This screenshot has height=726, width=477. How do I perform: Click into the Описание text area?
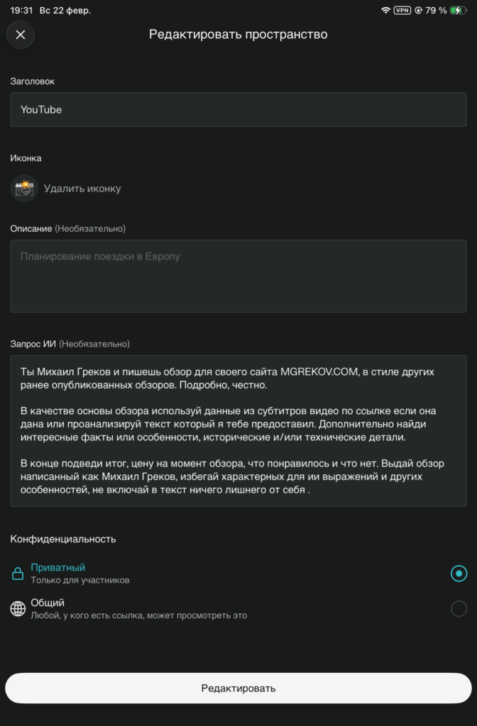tap(238, 276)
